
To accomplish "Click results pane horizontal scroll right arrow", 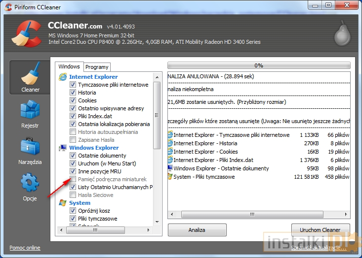I will click(346, 214).
